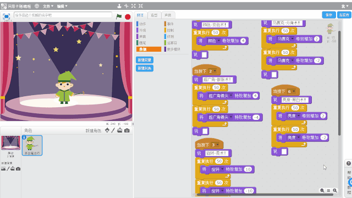Open the sprite info 'i' badge
The width and height of the screenshot is (352, 198).
coord(24,137)
